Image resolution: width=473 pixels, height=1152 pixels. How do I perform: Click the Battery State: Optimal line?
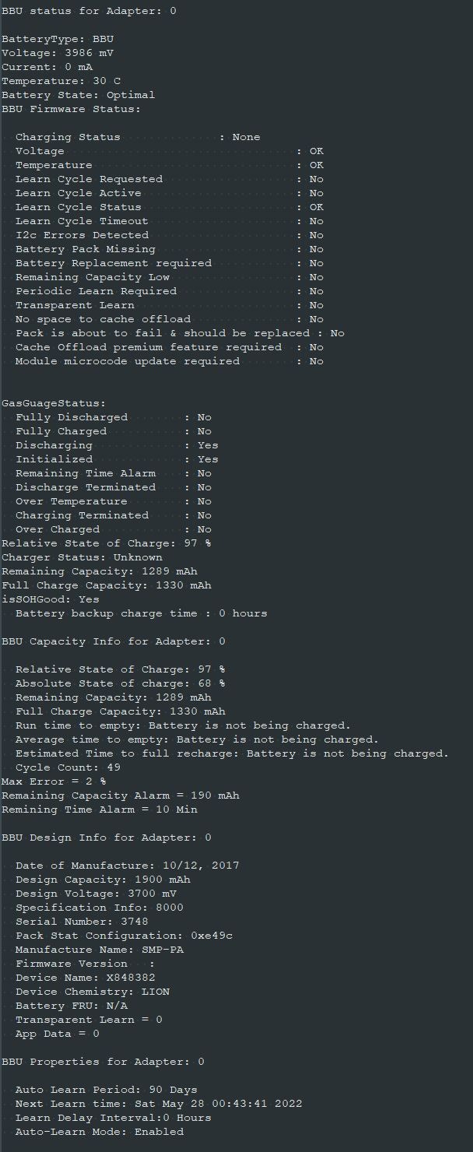(x=78, y=95)
